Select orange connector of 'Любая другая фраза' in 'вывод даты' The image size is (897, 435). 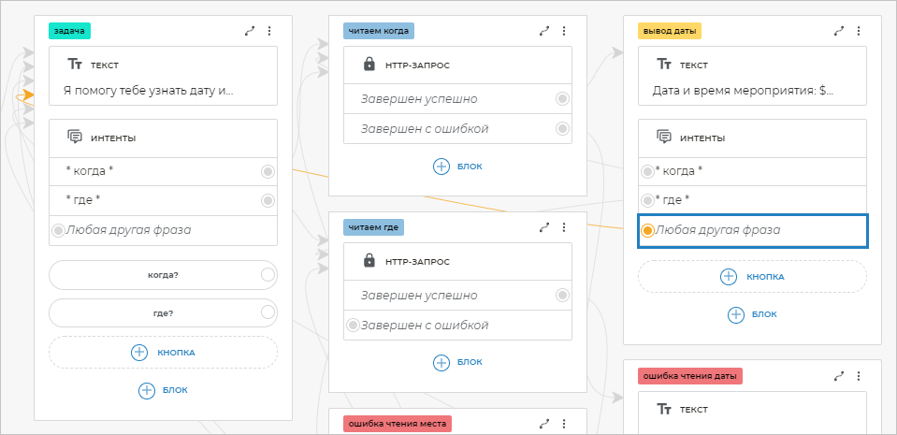[x=647, y=230]
